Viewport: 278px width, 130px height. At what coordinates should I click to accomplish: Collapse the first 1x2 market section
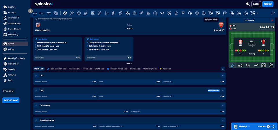point(223,75)
